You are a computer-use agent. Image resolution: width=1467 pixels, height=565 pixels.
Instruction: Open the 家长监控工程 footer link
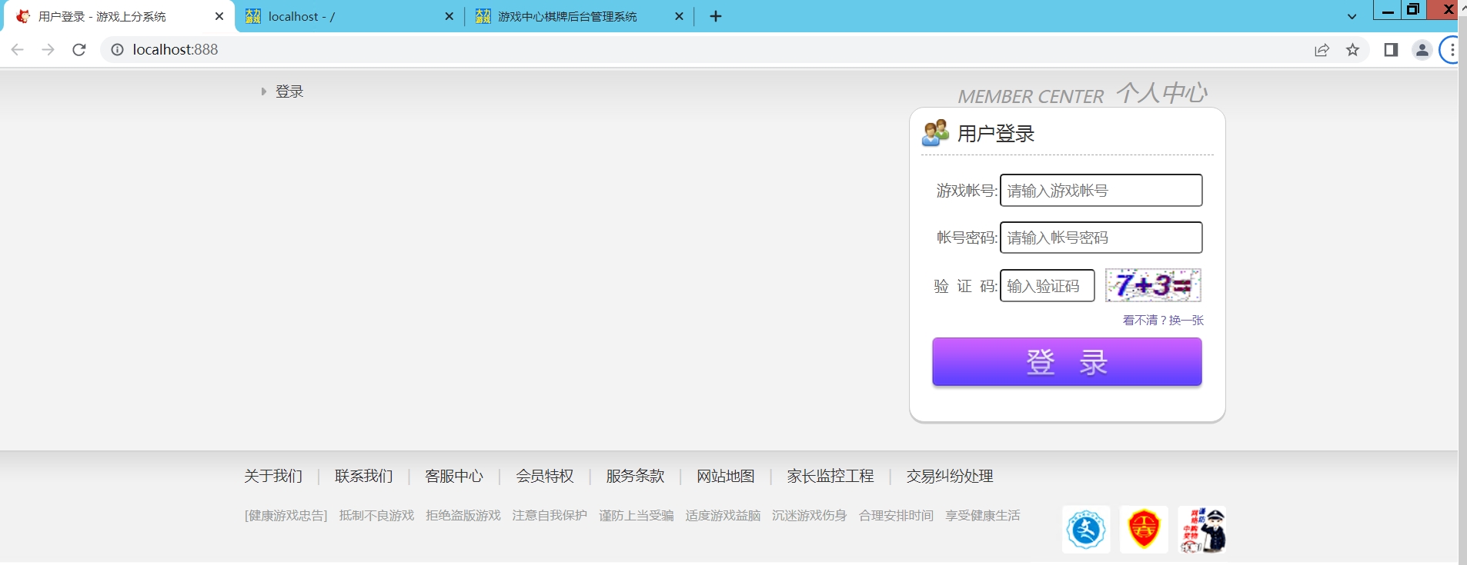tap(830, 477)
